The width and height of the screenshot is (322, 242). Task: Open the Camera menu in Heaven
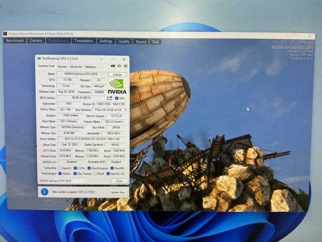click(36, 41)
